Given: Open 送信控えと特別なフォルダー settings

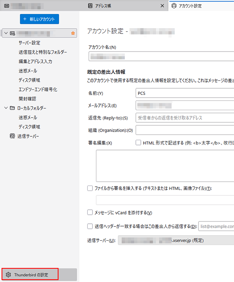Looking at the screenshot, I should (43, 52).
